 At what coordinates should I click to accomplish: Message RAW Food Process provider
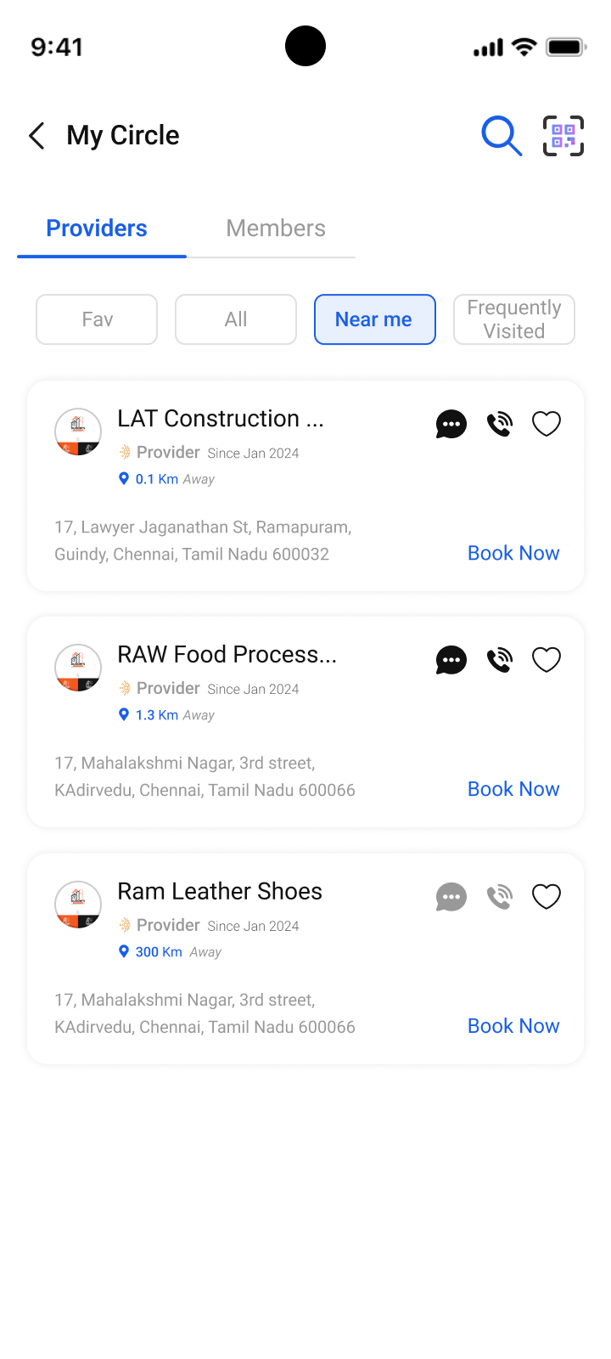451,660
